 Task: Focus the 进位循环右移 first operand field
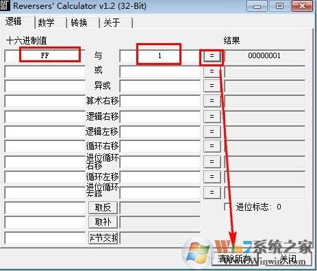[x=45, y=162]
